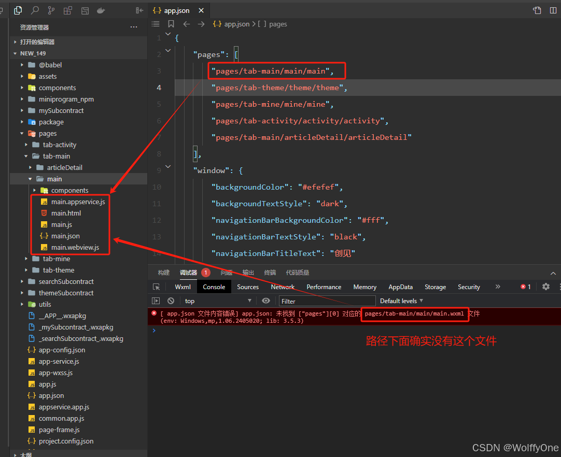Screen dimensions: 561x457
Task: Open the Extensions blocks icon
Action: (x=67, y=10)
